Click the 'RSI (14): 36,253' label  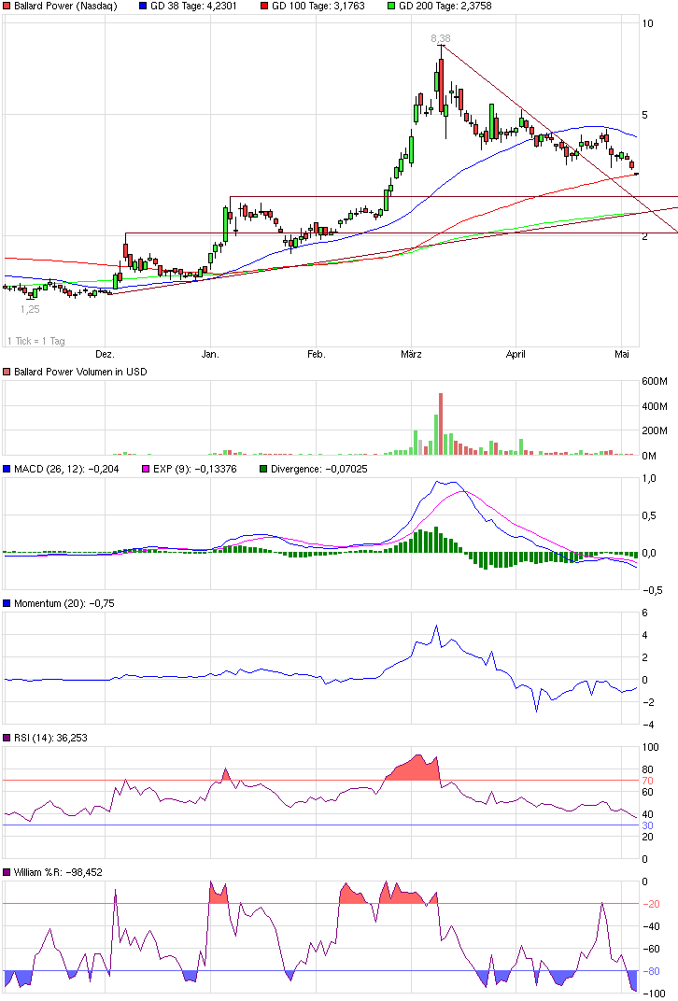[51, 738]
